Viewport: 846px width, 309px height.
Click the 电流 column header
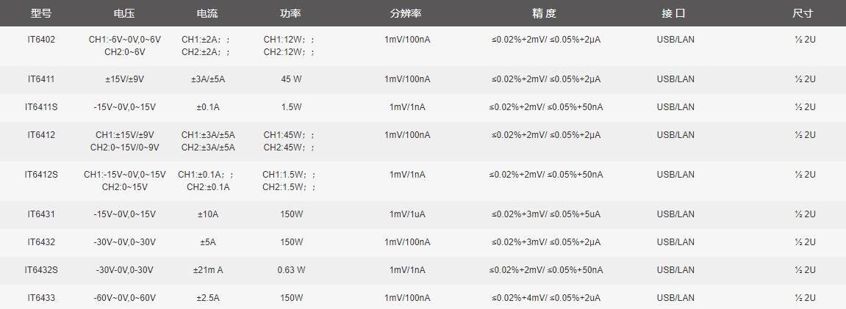[208, 13]
